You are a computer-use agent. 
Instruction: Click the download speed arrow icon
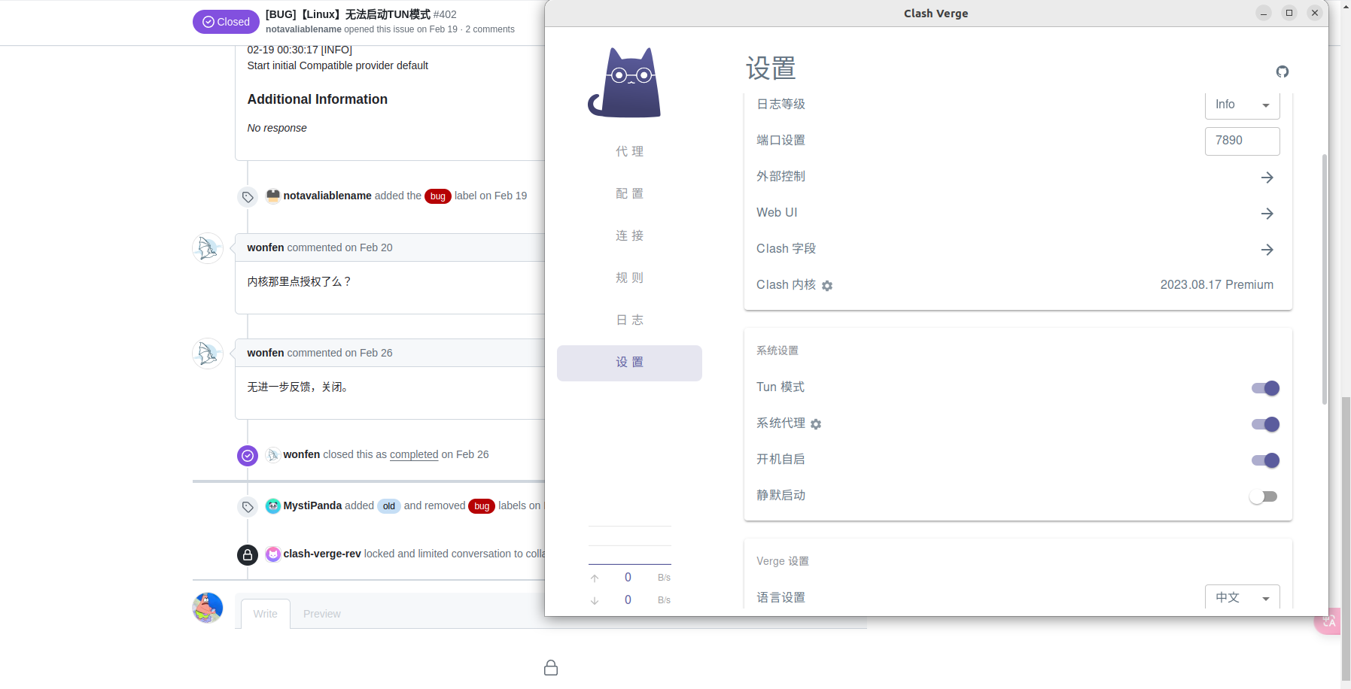point(595,600)
